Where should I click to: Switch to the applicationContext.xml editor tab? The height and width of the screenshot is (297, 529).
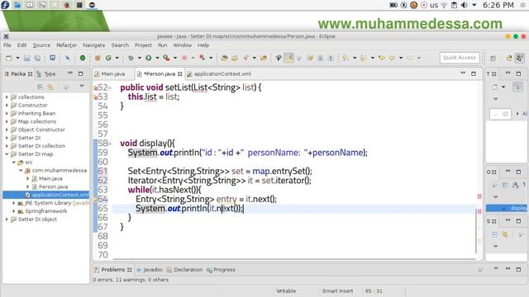click(x=219, y=73)
